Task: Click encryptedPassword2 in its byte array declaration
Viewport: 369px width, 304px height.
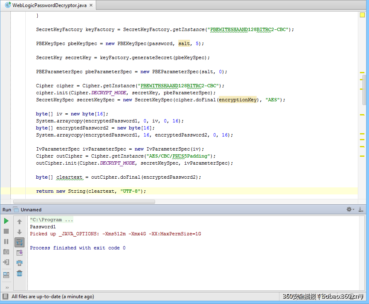Action: pos(83,128)
